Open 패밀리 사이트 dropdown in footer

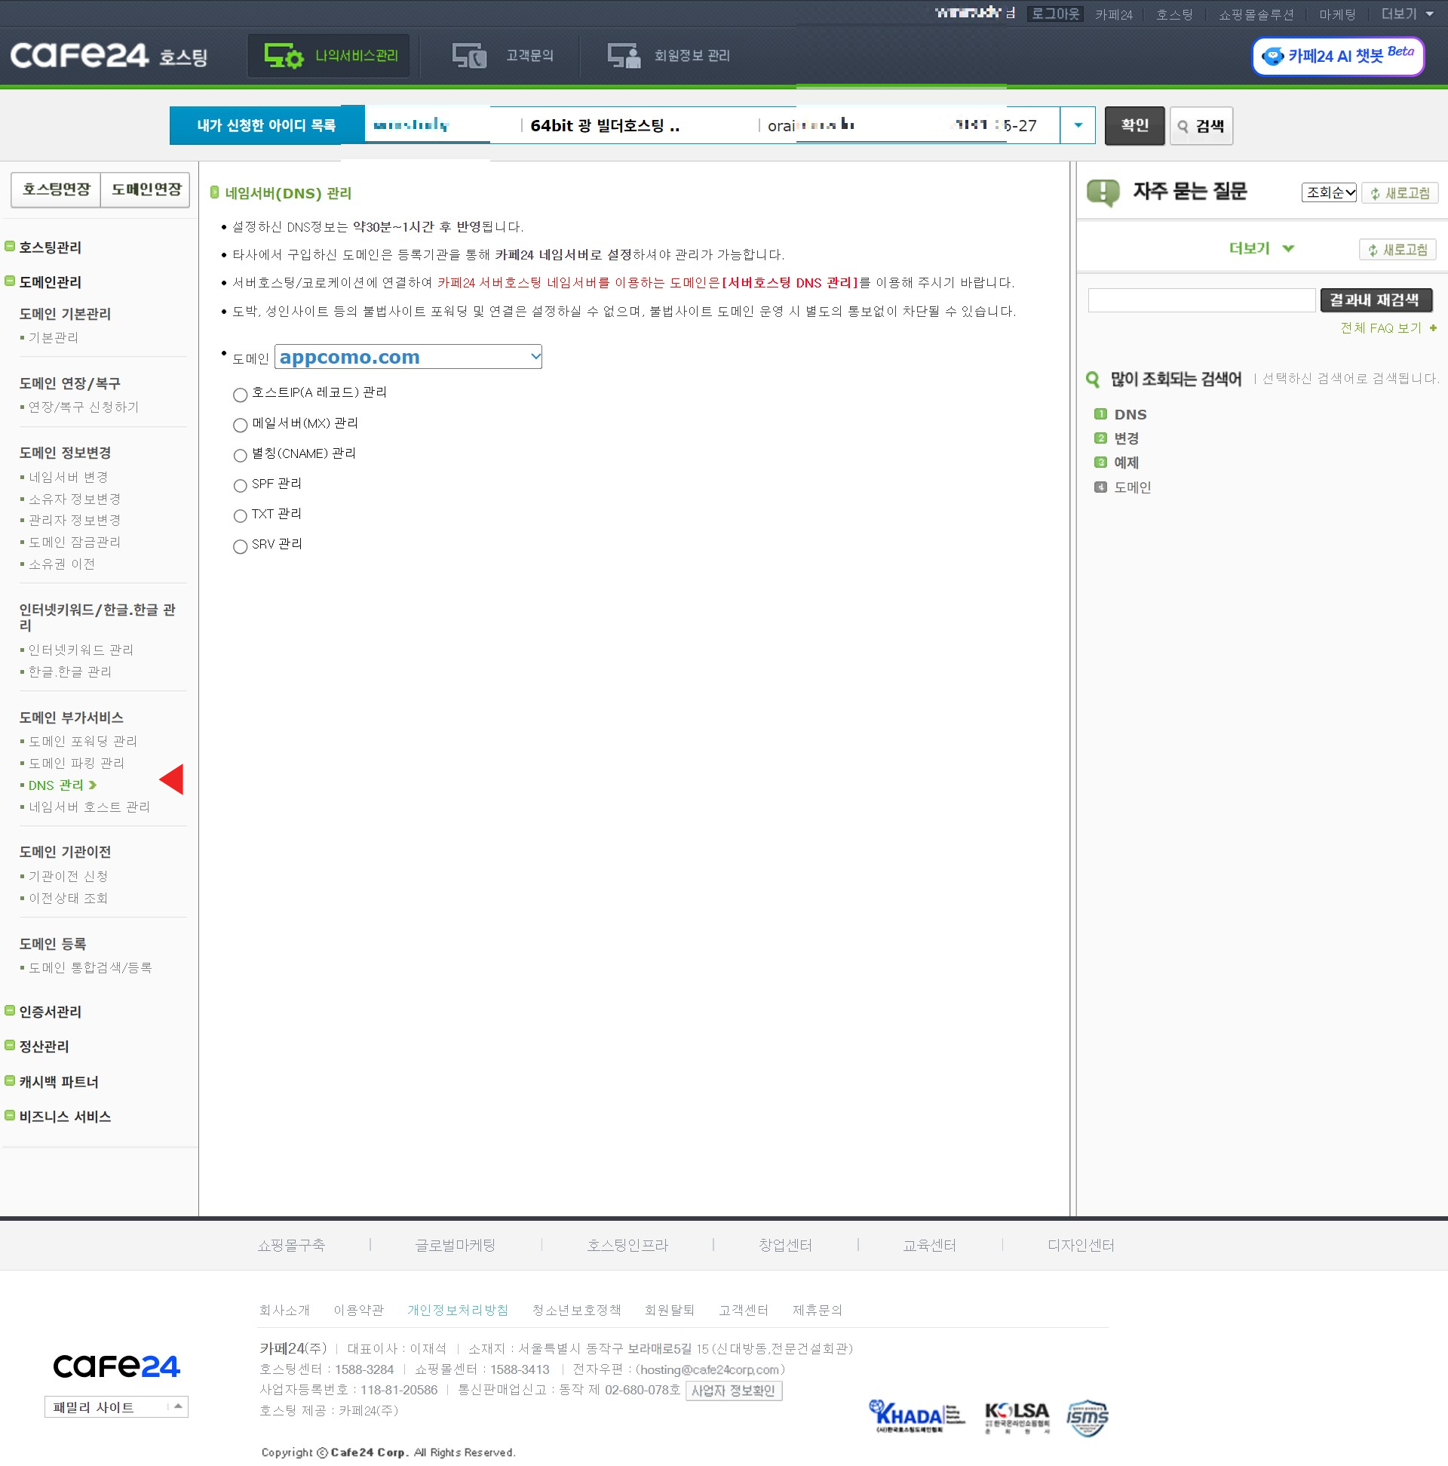[116, 1406]
